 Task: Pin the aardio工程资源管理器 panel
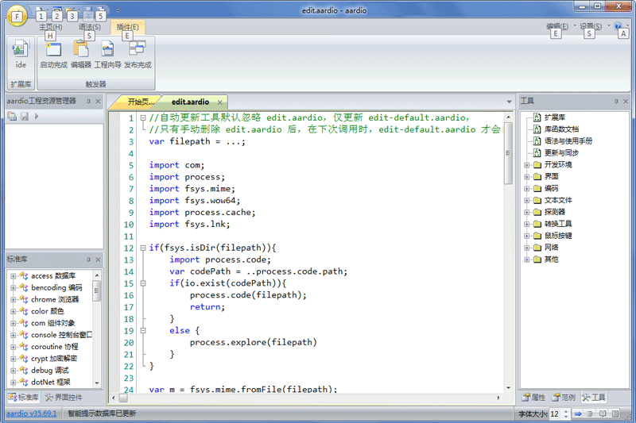(x=89, y=102)
